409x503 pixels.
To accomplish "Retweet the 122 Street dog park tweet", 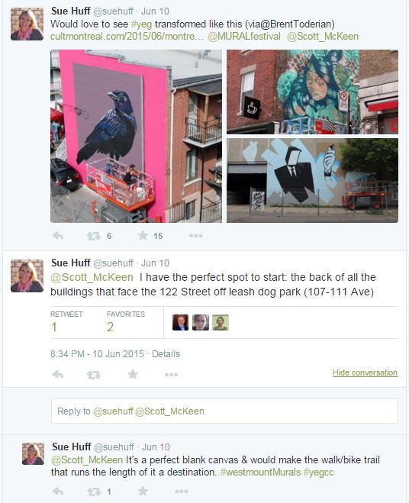I will point(93,375).
